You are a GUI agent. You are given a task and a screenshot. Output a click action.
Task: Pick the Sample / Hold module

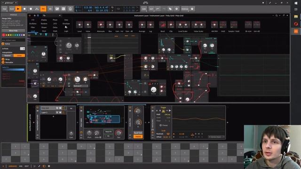(234, 26)
